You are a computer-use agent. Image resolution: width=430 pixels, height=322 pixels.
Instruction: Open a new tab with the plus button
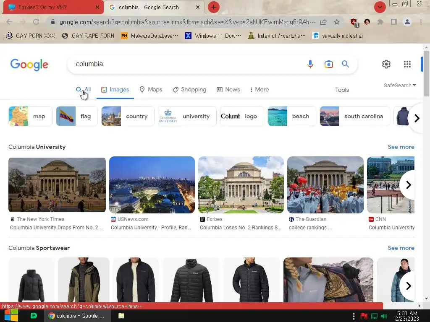click(214, 7)
